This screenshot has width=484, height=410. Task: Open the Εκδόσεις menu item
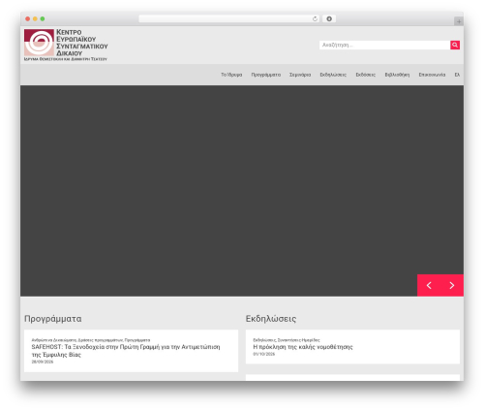[x=366, y=75]
